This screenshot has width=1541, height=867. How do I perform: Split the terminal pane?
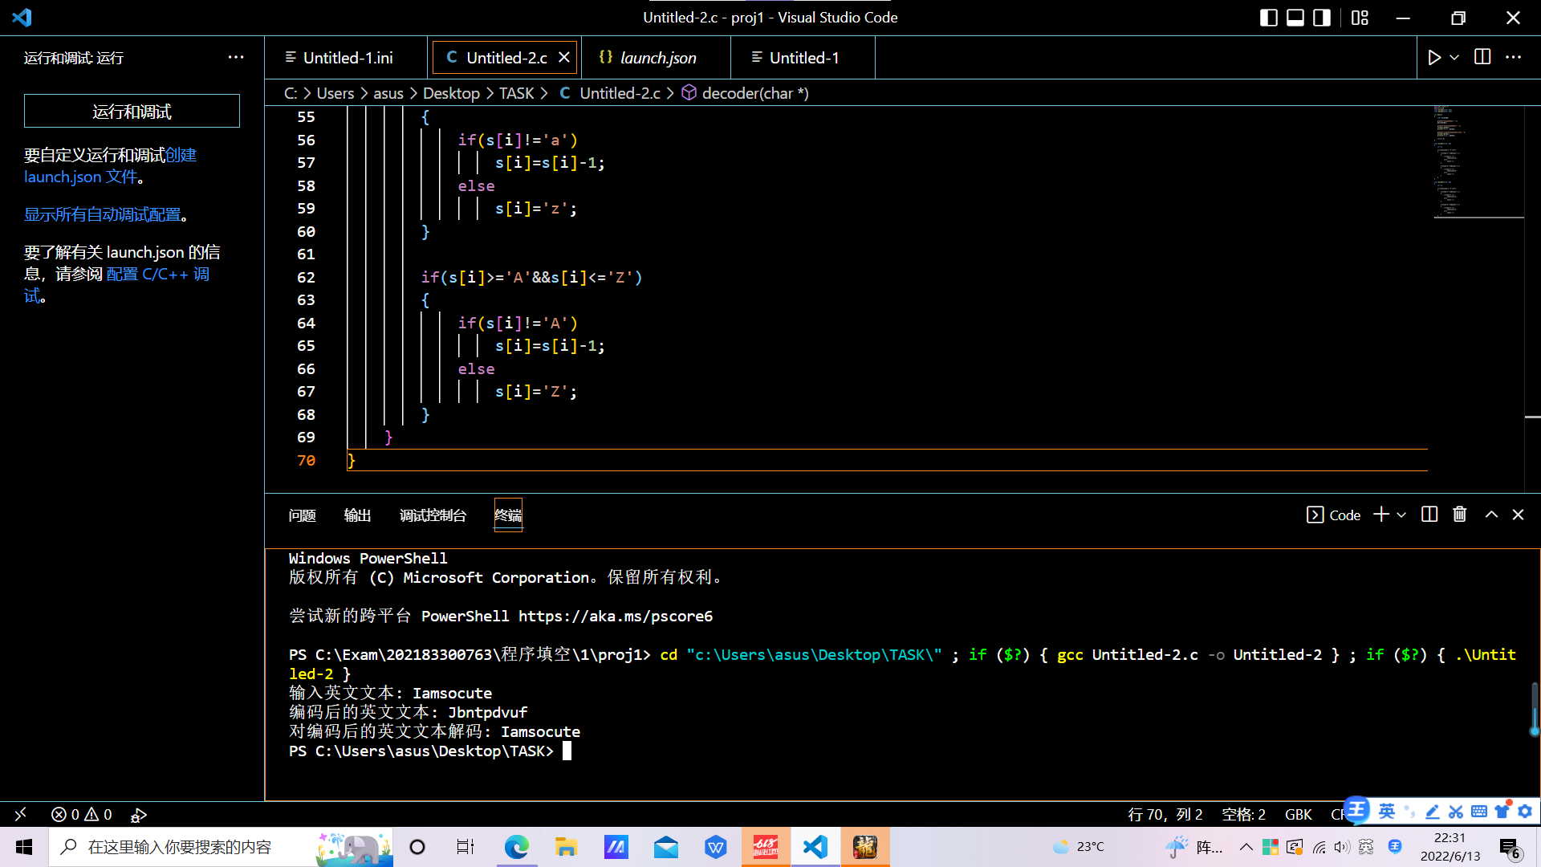[1429, 515]
